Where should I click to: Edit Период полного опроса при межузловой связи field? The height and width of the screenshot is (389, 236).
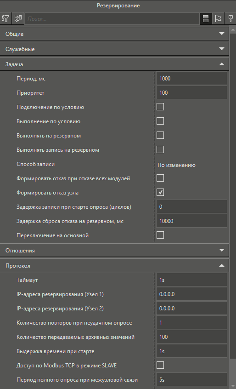point(191,379)
